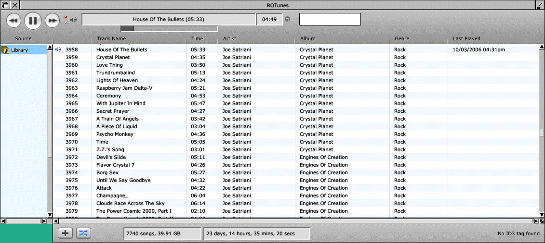Image resolution: width=545 pixels, height=243 pixels.
Task: Select the track A Piece Of Liquid
Action: tap(117, 126)
